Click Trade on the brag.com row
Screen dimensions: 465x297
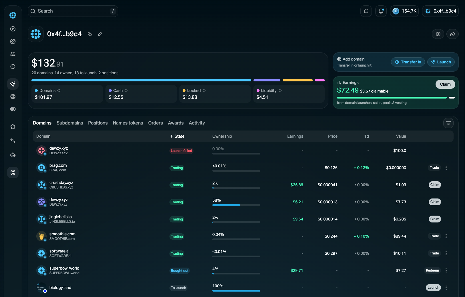(x=434, y=168)
